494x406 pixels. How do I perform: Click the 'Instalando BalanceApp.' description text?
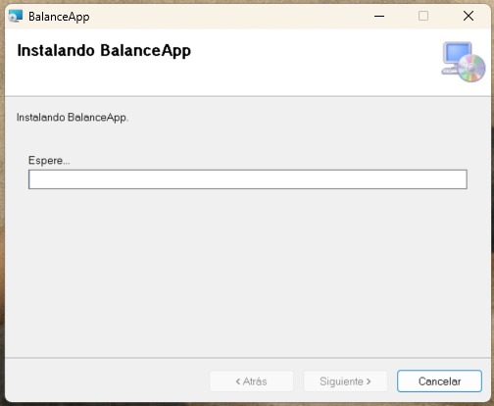(x=73, y=118)
